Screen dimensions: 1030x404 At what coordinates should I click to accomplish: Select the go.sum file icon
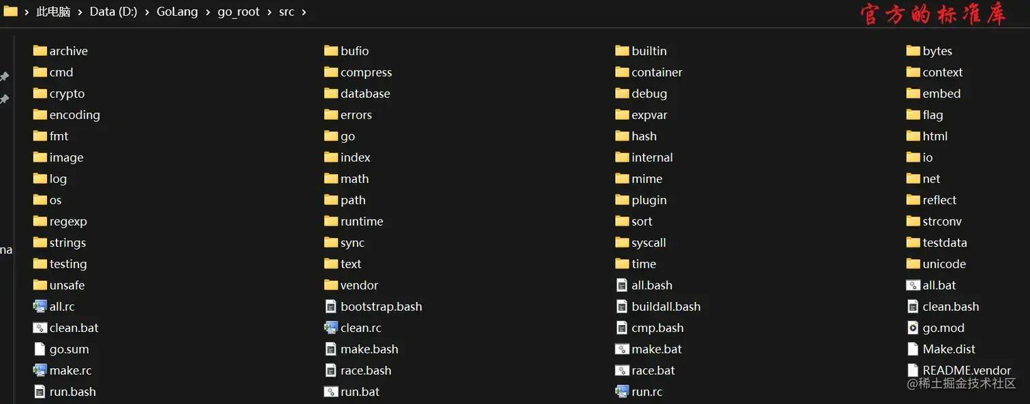pyautogui.click(x=40, y=349)
